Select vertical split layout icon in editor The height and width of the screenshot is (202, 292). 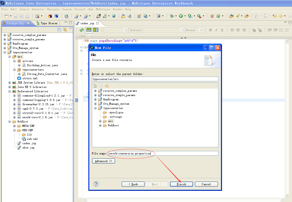pyautogui.click(x=95, y=30)
